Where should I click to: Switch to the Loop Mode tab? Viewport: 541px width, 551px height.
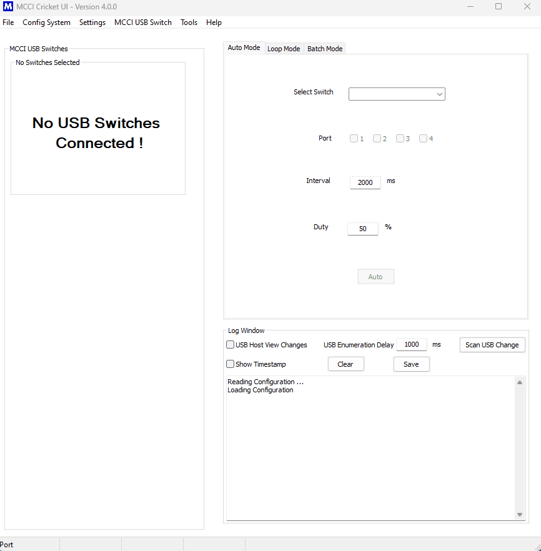point(284,49)
